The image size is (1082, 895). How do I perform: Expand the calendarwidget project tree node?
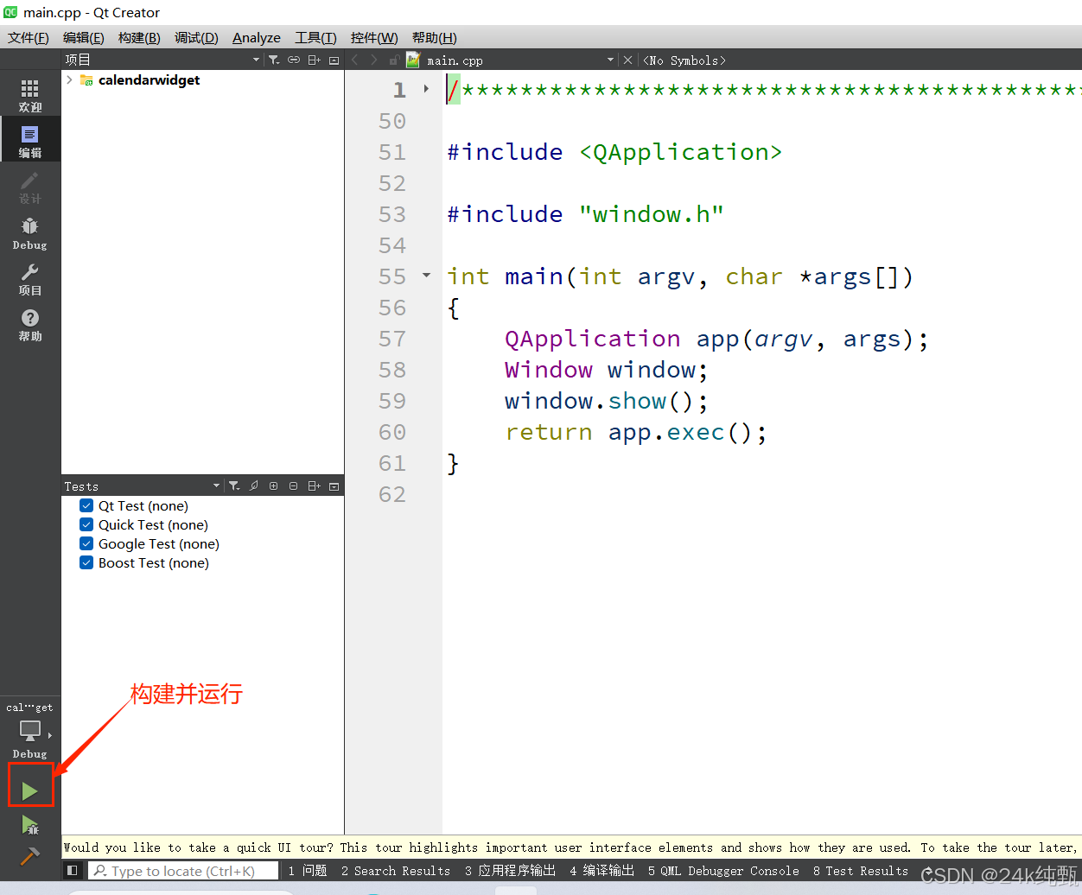tap(69, 79)
